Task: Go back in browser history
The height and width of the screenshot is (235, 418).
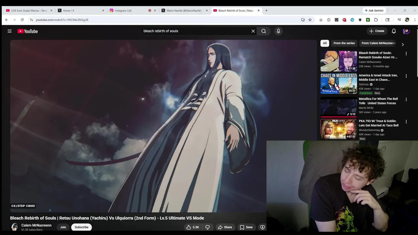Action: pyautogui.click(x=7, y=20)
